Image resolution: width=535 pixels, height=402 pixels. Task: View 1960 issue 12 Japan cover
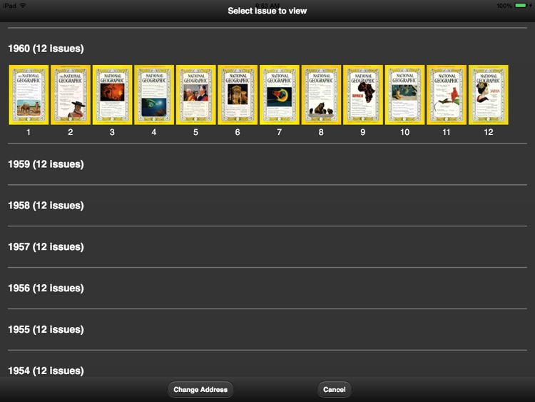pyautogui.click(x=489, y=94)
